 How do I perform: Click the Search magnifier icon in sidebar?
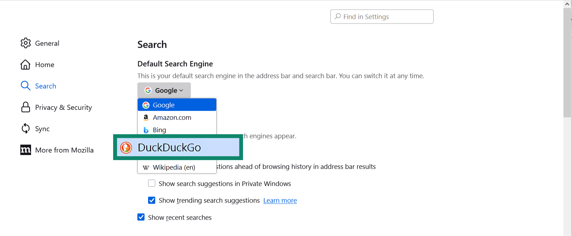pos(25,86)
